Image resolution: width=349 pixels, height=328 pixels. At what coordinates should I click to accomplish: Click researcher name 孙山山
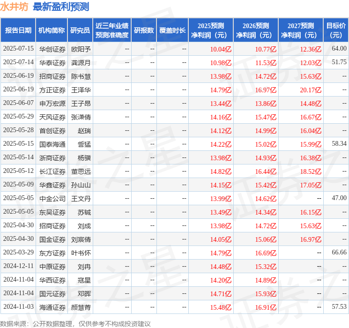click(x=81, y=185)
